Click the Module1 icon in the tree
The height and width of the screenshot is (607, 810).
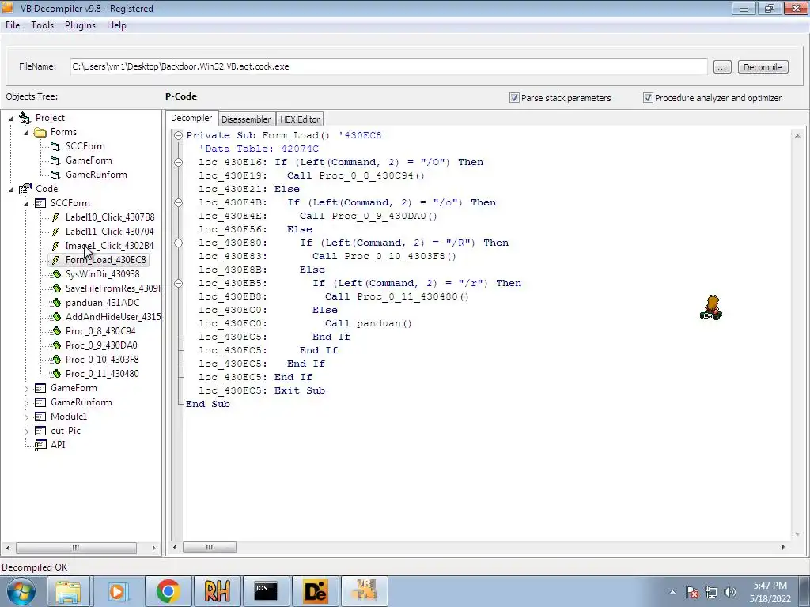pos(40,417)
